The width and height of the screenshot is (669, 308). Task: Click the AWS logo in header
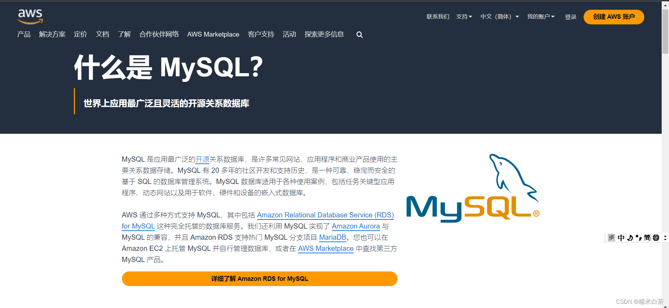tap(30, 16)
